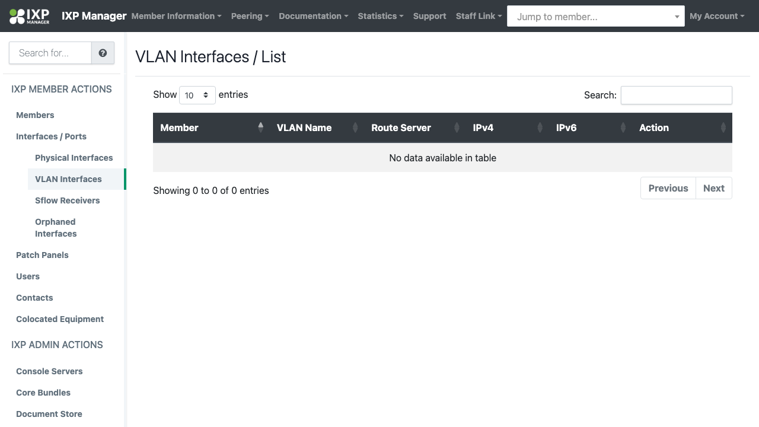Image resolution: width=759 pixels, height=427 pixels.
Task: Sort table by Route Server column
Action: [x=414, y=128]
